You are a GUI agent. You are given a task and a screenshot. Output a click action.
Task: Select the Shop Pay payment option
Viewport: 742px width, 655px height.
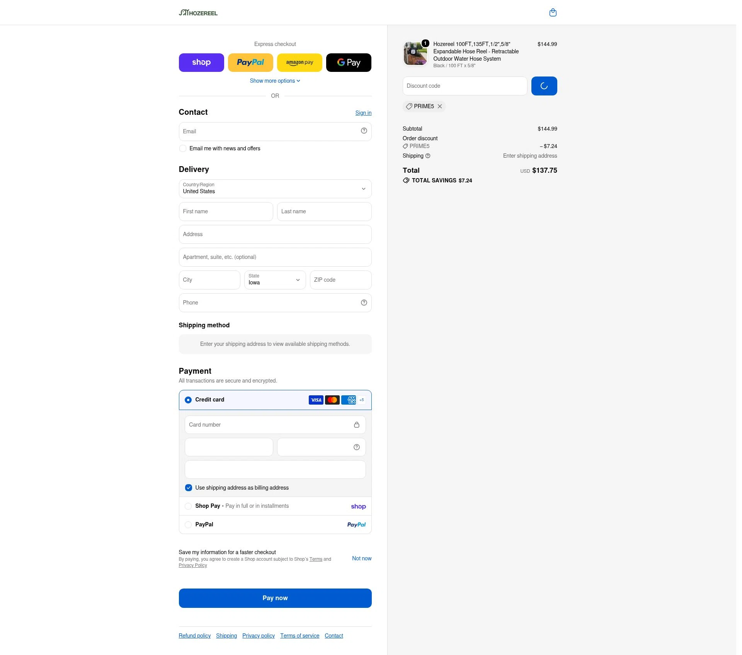coord(188,506)
